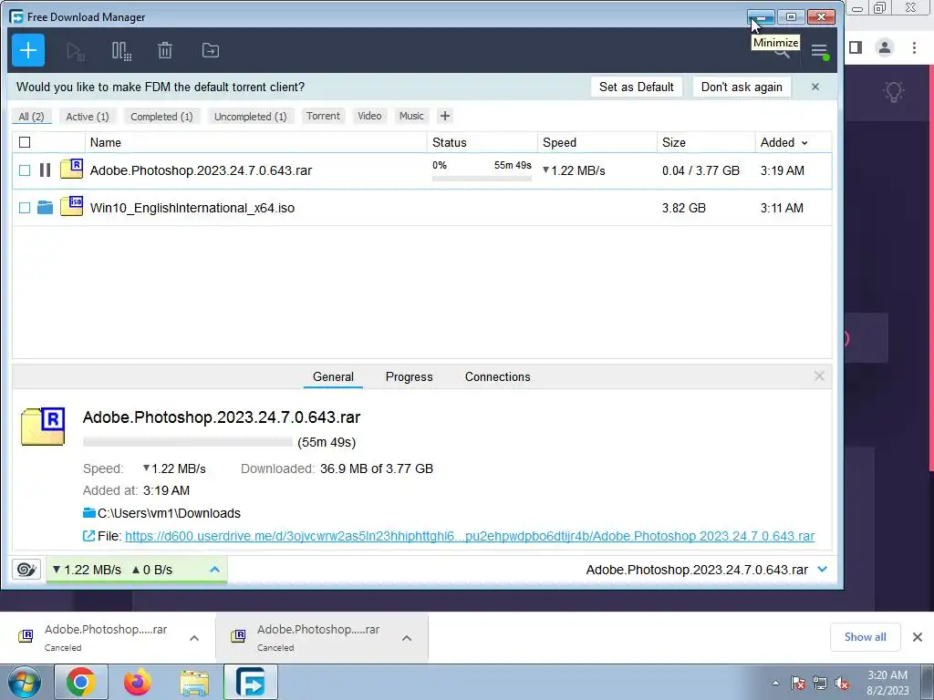The image size is (934, 700).
Task: Click external link icon next to File
Action: point(88,536)
